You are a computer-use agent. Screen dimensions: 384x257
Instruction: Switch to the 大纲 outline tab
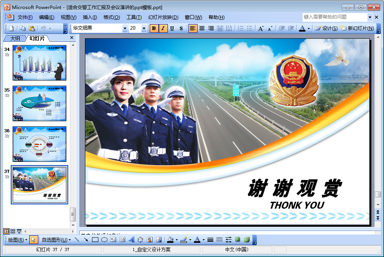click(15, 38)
